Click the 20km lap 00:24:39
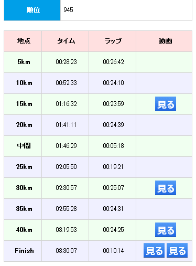Screen dimensions: 196x266 pyautogui.click(x=113, y=125)
